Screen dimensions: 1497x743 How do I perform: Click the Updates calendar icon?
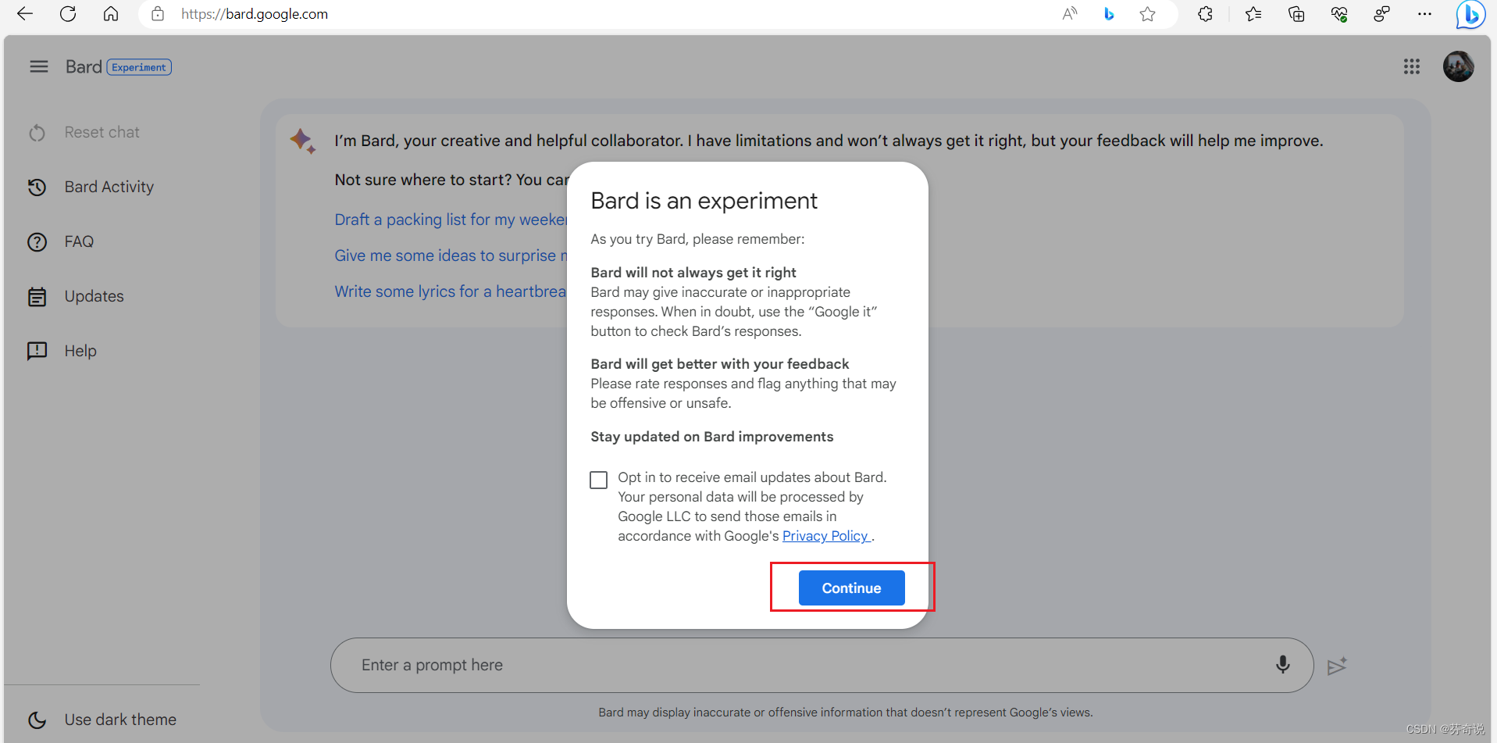(37, 297)
